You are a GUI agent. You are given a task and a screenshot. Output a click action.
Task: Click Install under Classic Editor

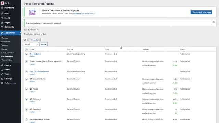tap(32, 57)
